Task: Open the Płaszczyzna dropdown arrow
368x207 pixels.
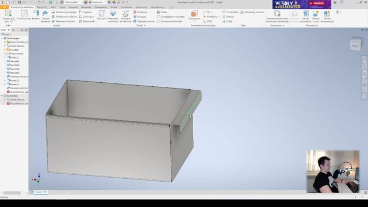Action: 194,21
